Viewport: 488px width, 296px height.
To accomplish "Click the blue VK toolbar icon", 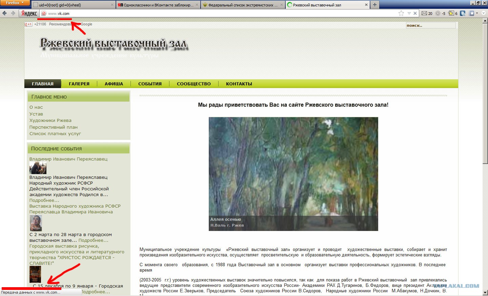I will 463,14.
